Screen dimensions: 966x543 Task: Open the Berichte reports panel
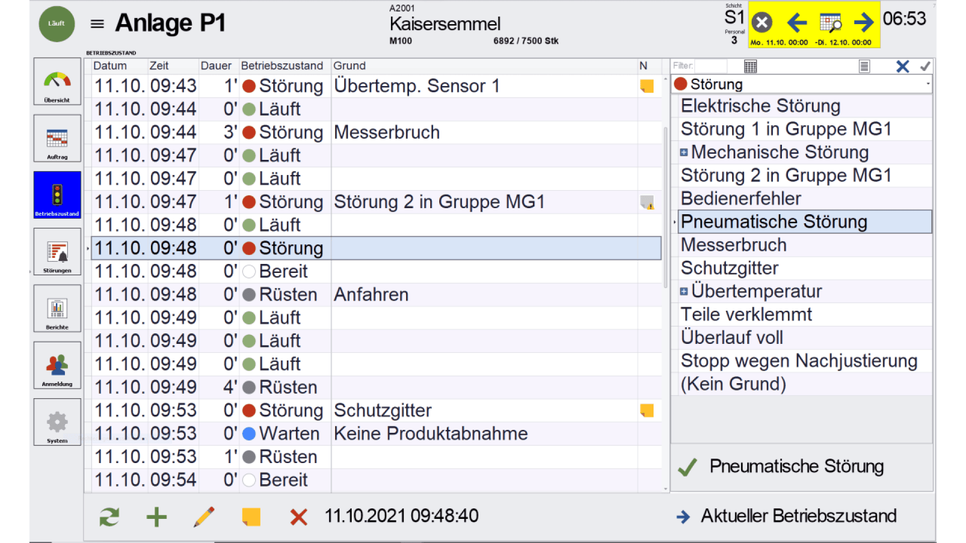pyautogui.click(x=57, y=308)
